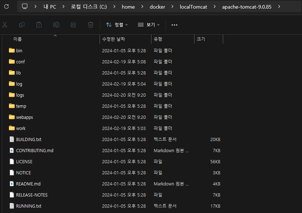
Task: Select the conf folder icon
Action: tap(12, 62)
